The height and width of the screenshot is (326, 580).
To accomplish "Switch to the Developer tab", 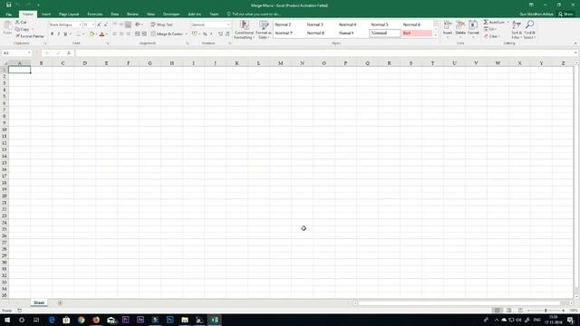I will (x=171, y=14).
